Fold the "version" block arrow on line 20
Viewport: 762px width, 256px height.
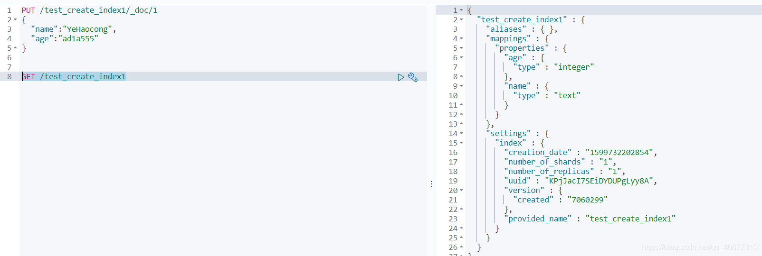click(461, 190)
